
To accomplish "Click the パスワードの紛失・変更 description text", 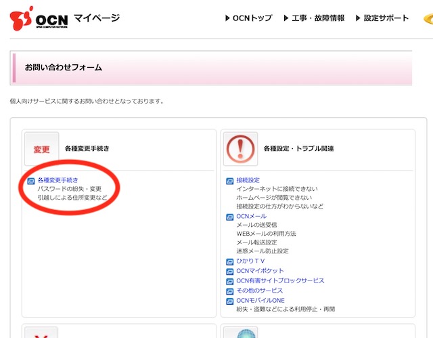I will point(70,189).
